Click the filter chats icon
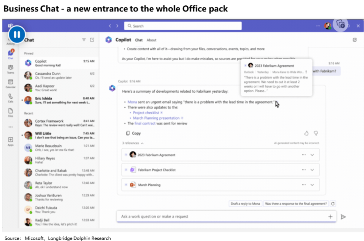The height and width of the screenshot is (241, 364). (84, 40)
